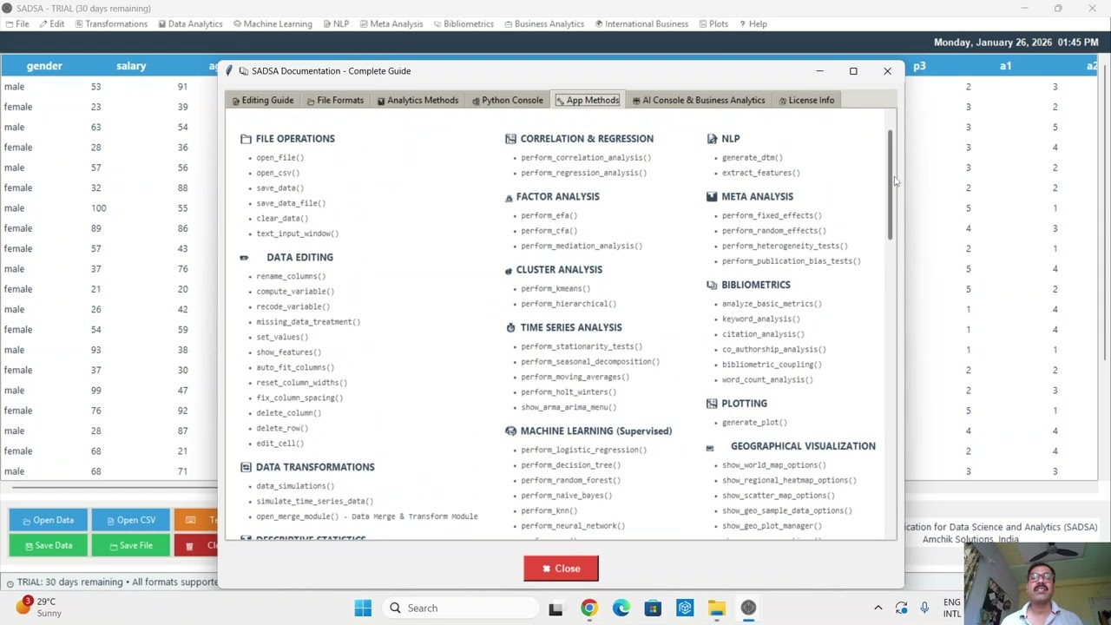Click perform_random_forest() method text
The image size is (1111, 625).
pos(570,481)
